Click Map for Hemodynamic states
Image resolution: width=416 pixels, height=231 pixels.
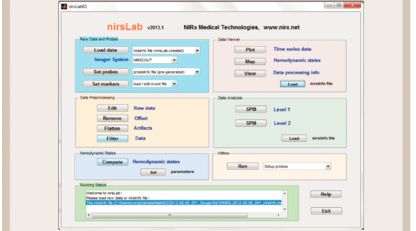[250, 62]
